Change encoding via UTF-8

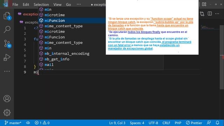[x=153, y=123]
